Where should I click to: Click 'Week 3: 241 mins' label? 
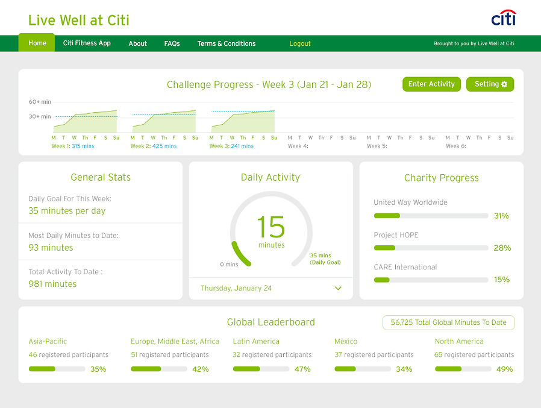coord(231,146)
